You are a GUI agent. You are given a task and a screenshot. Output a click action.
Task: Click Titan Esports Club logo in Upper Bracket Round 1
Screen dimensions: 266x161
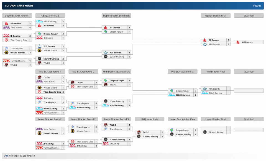[x=6, y=40]
